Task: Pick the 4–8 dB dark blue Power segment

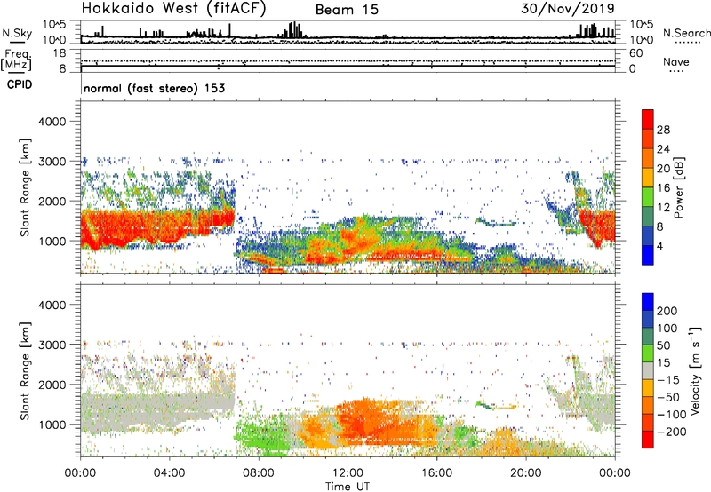Action: 648,236
